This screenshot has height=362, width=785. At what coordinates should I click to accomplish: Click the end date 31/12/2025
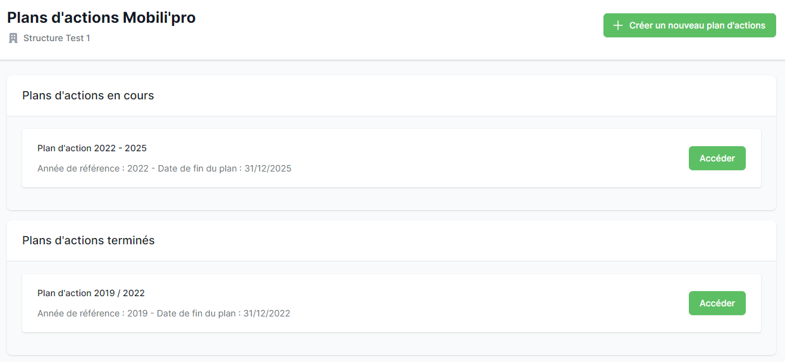tap(268, 168)
